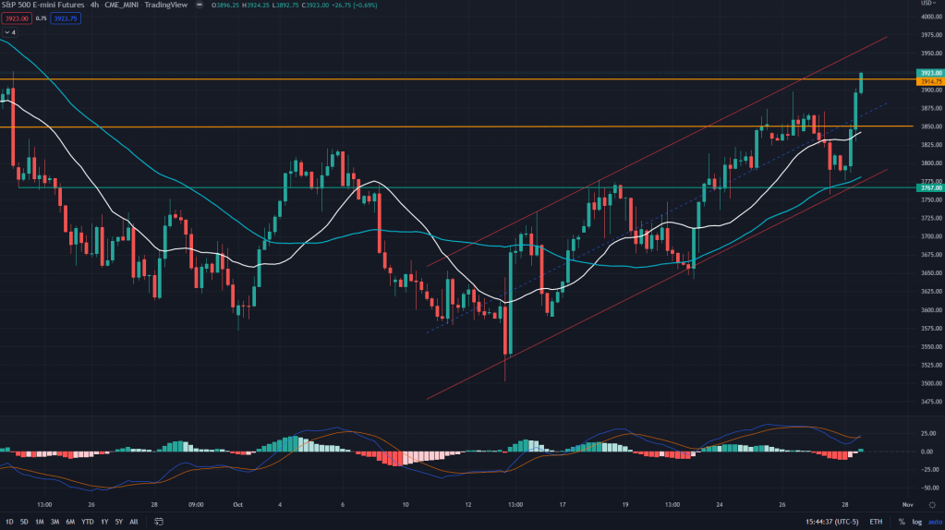This screenshot has width=945, height=530.
Task: Click the orange 3914.75 price label
Action: click(x=929, y=81)
